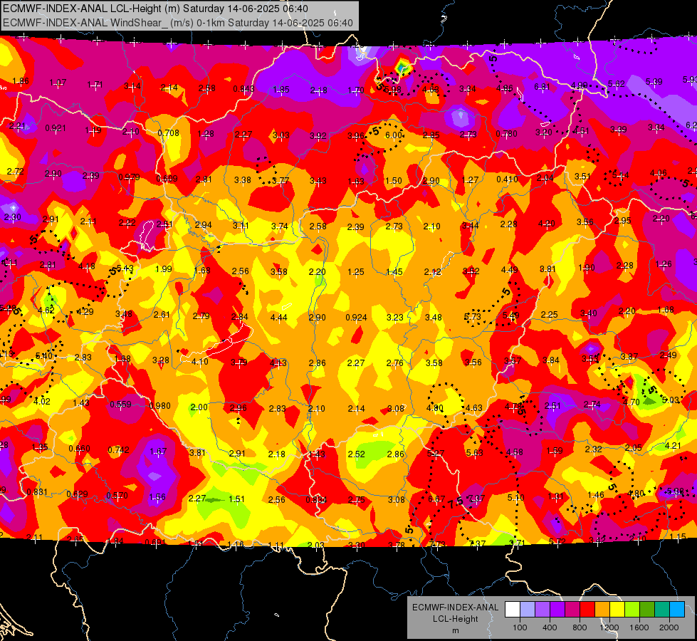Click the wind shear value 5.49
Screen dimensions: 697x641
click(x=511, y=316)
